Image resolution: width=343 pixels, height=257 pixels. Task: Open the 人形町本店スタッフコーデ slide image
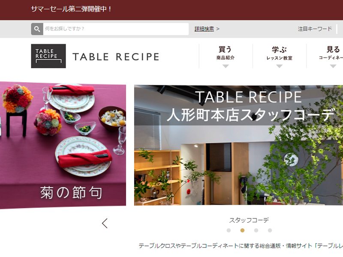[x=238, y=145]
